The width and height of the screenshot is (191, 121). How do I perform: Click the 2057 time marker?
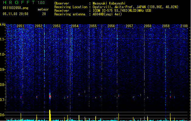click(129, 26)
